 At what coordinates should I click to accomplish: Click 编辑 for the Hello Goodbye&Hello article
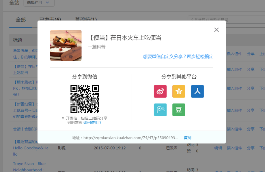tap(218, 148)
